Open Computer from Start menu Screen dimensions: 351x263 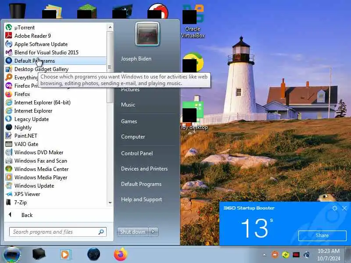133,137
